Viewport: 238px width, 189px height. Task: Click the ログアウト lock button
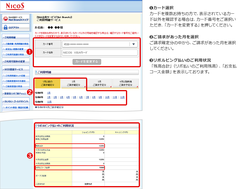[x=16, y=28]
